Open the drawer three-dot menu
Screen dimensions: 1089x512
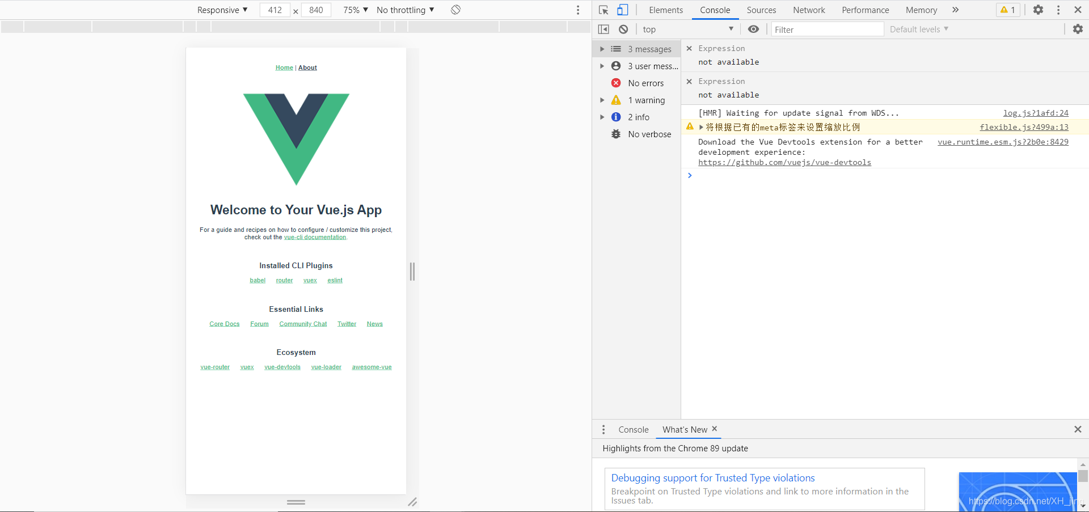pyautogui.click(x=603, y=430)
